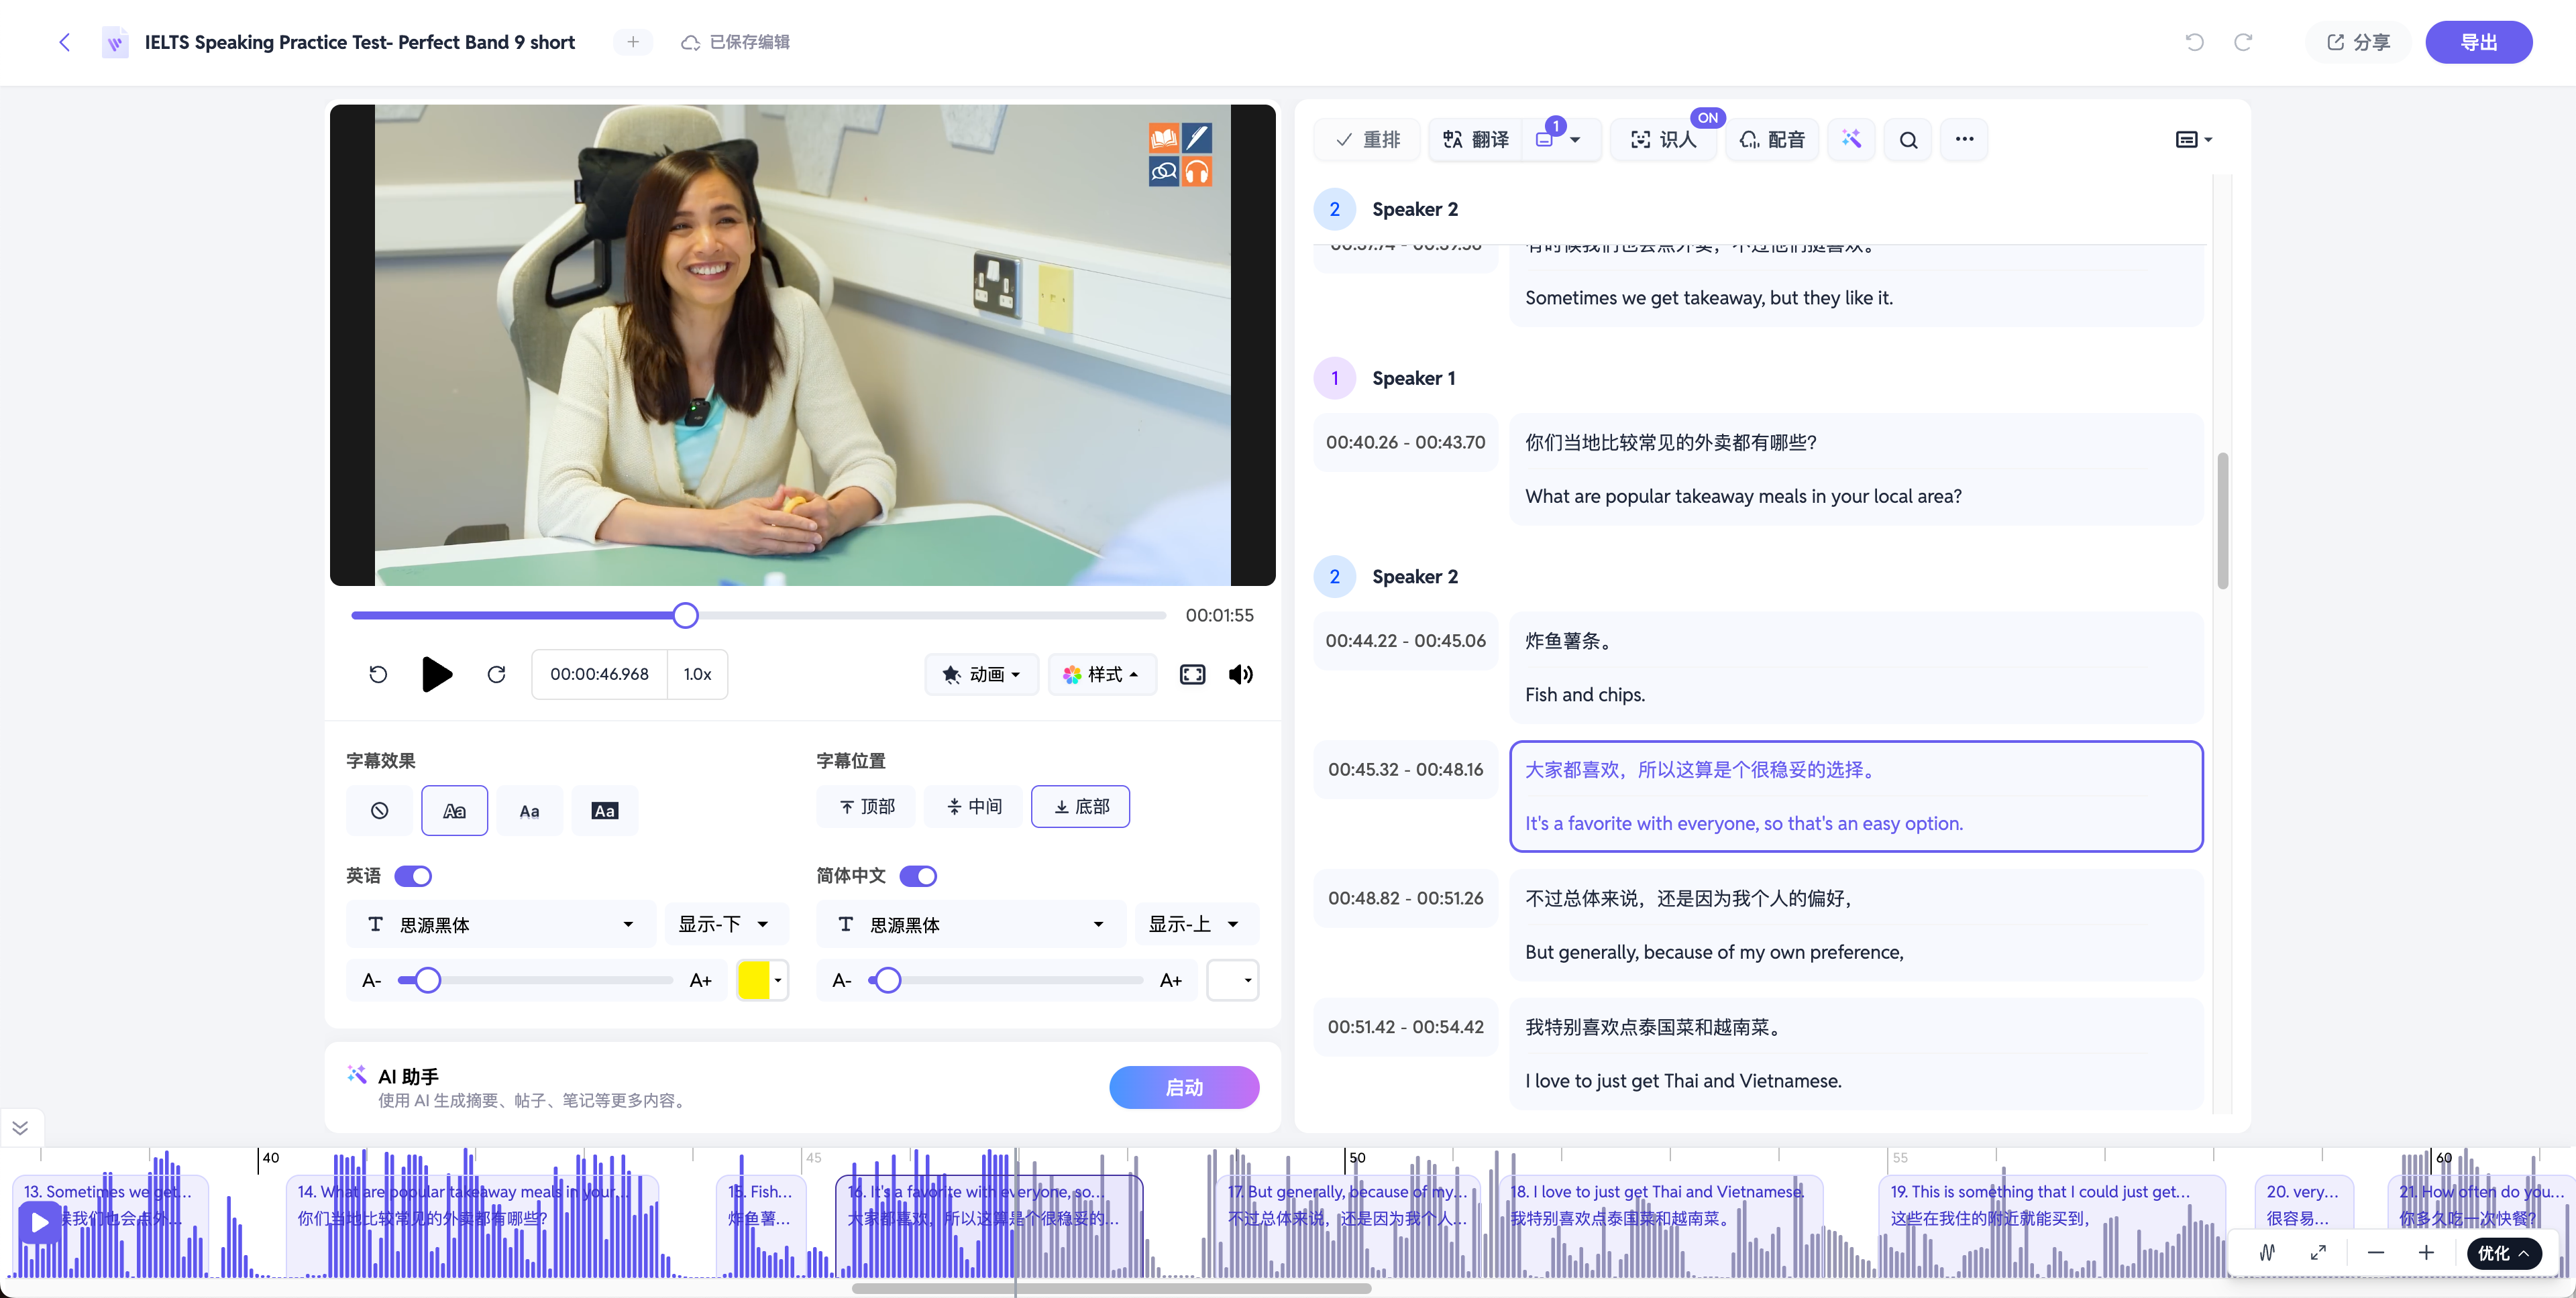Click the search icon in transcript toolbar
The height and width of the screenshot is (1298, 2576).
point(1908,140)
